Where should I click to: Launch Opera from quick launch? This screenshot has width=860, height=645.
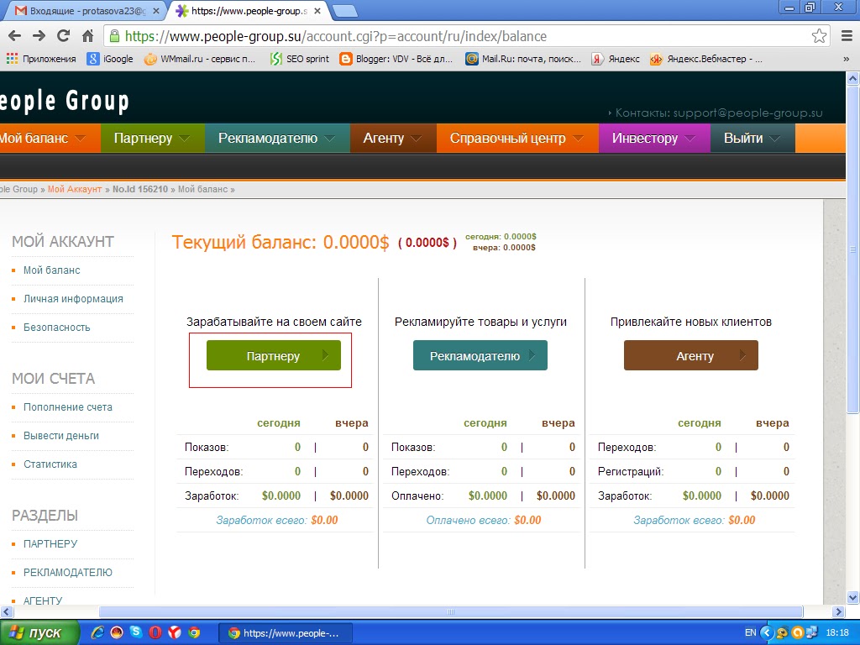pyautogui.click(x=155, y=632)
